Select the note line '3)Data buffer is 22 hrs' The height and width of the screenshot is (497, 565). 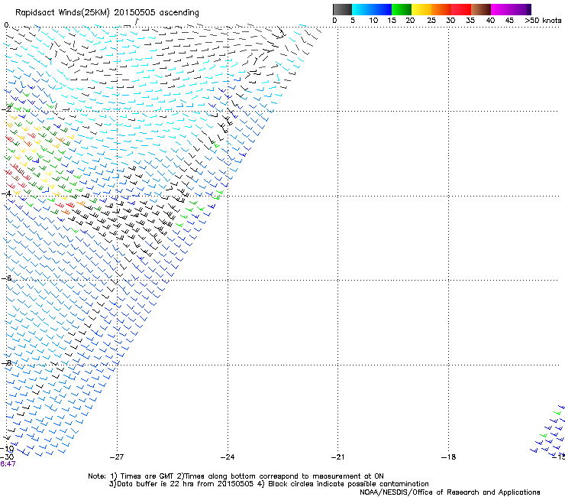[269, 484]
